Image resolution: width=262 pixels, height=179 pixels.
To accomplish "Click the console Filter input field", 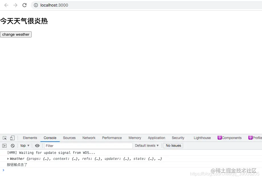I will [x=88, y=146].
